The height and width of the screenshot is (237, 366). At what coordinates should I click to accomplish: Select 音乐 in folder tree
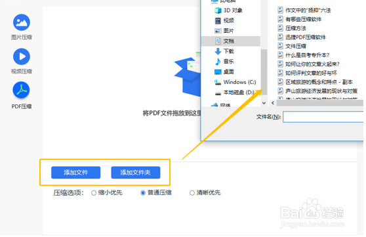coord(229,62)
